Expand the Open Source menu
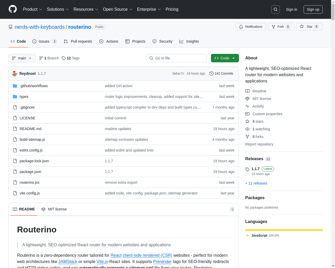335x268 pixels. (118, 9)
